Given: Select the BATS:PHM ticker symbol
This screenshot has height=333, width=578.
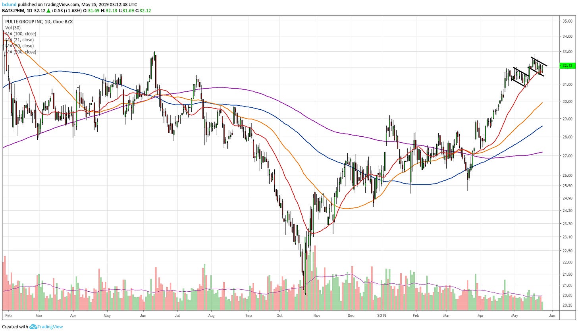Looking at the screenshot, I should pyautogui.click(x=13, y=10).
